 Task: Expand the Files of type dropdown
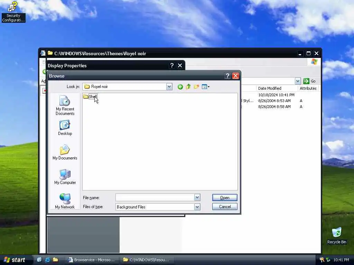[x=197, y=207]
